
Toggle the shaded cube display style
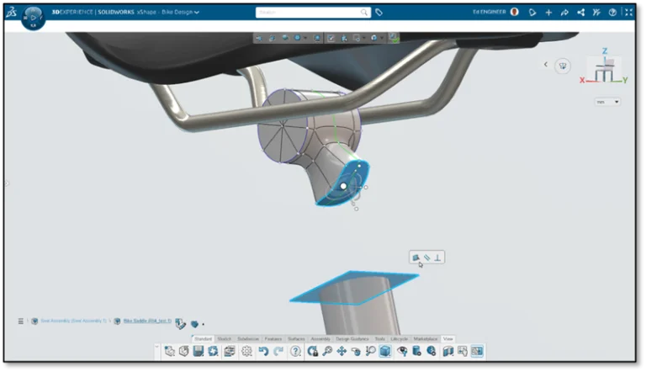pos(385,352)
